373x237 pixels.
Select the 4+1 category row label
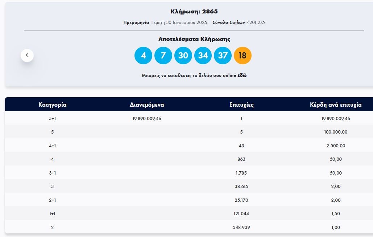[x=53, y=146]
